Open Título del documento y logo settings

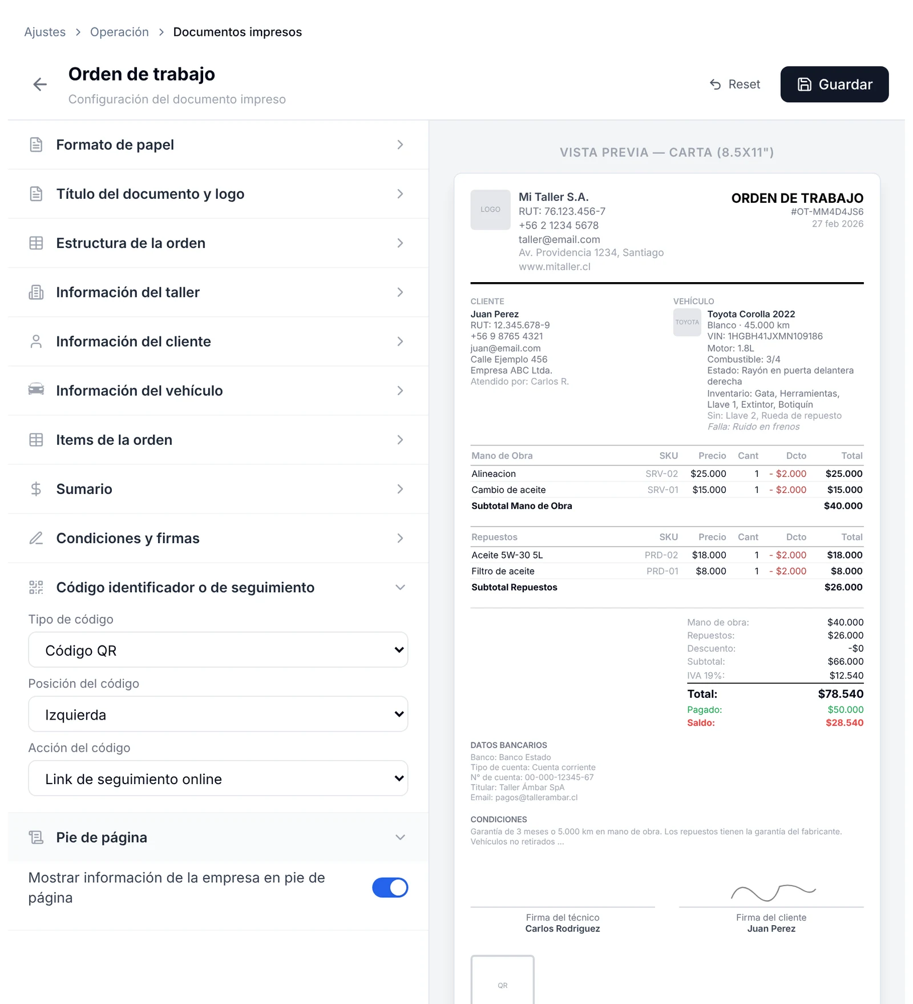click(x=218, y=194)
